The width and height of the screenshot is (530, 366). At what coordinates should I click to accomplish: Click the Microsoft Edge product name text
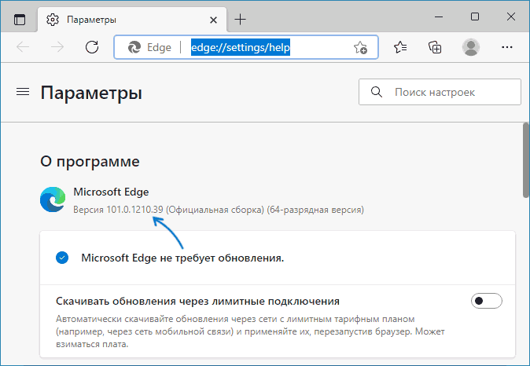111,192
